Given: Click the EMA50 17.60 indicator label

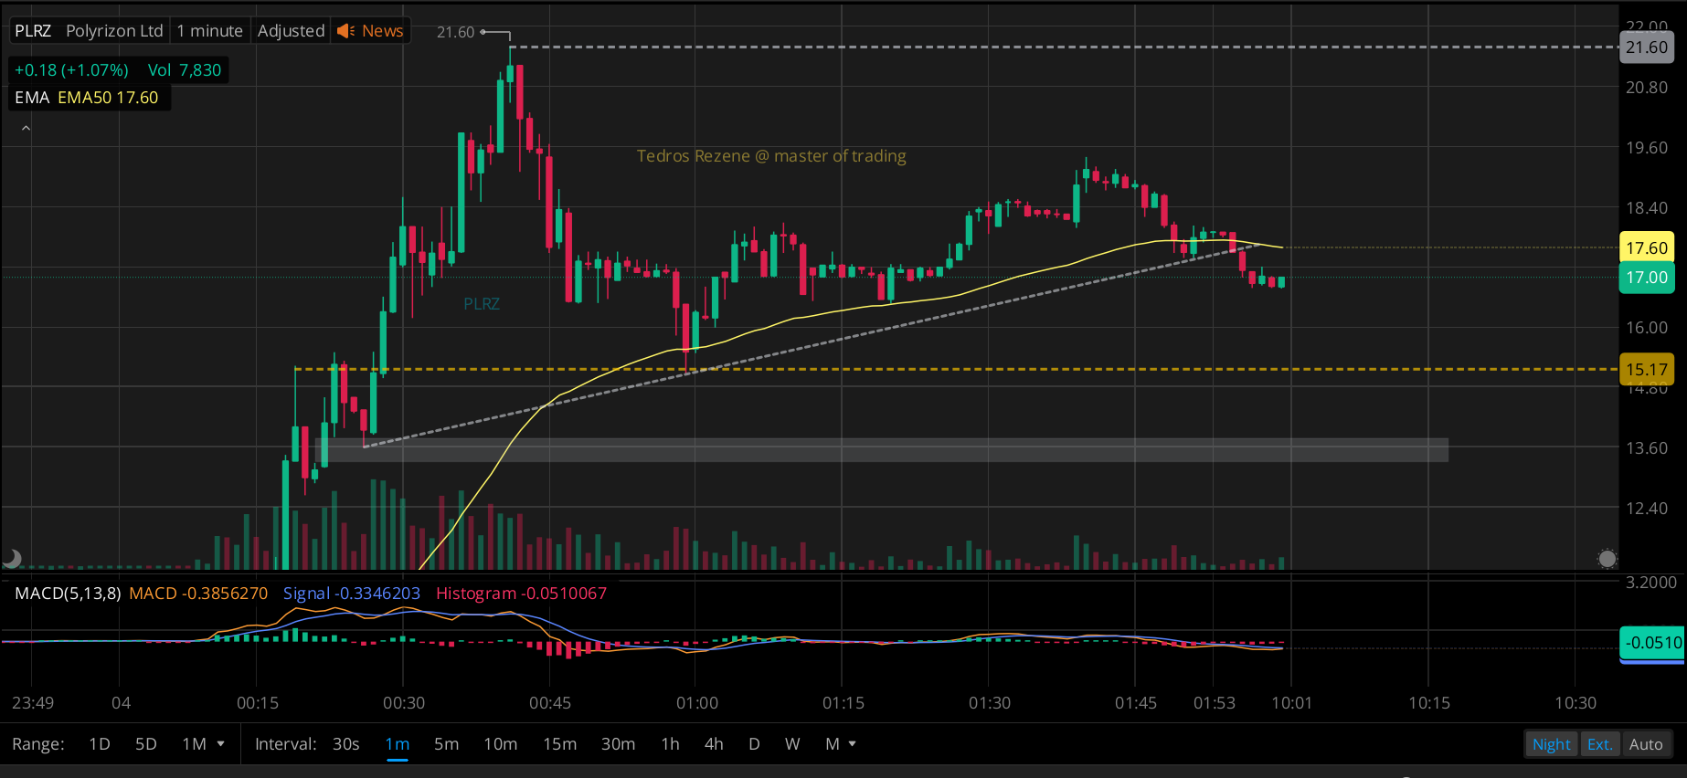Looking at the screenshot, I should pos(108,98).
